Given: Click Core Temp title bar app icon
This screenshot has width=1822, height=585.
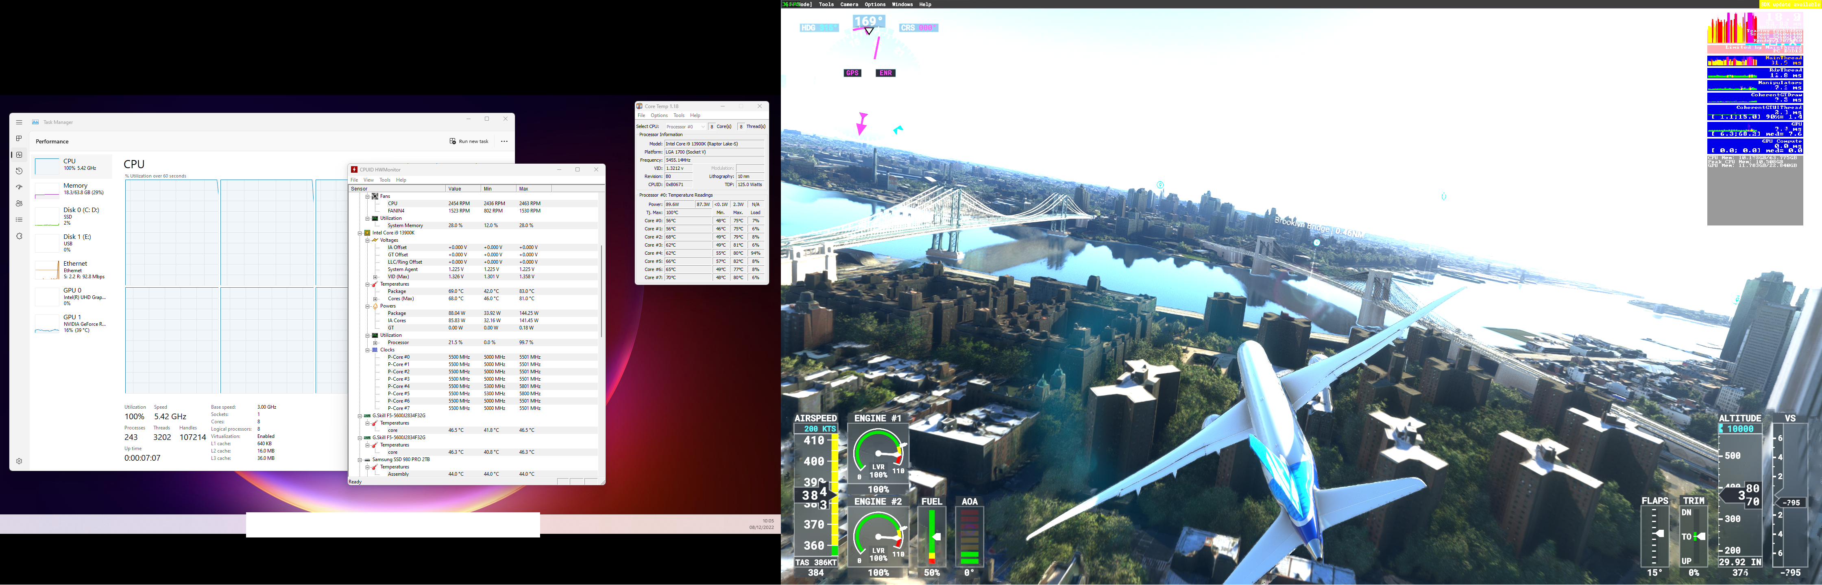Looking at the screenshot, I should [x=639, y=107].
